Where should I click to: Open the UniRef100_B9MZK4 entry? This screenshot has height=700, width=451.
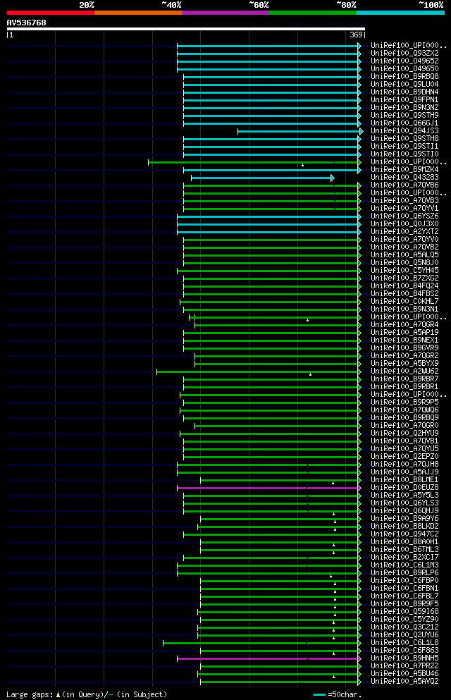tap(404, 170)
